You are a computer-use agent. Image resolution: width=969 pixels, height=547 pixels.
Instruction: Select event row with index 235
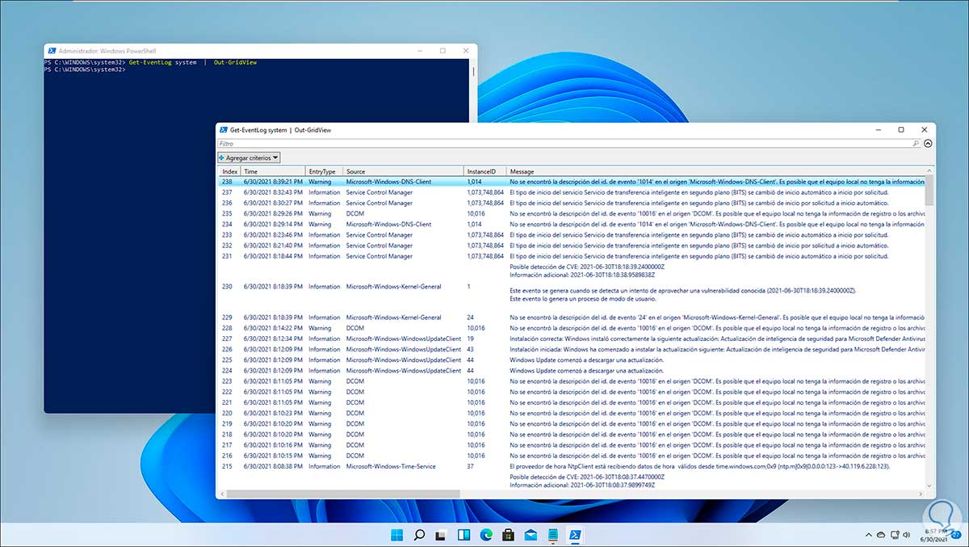(x=572, y=213)
